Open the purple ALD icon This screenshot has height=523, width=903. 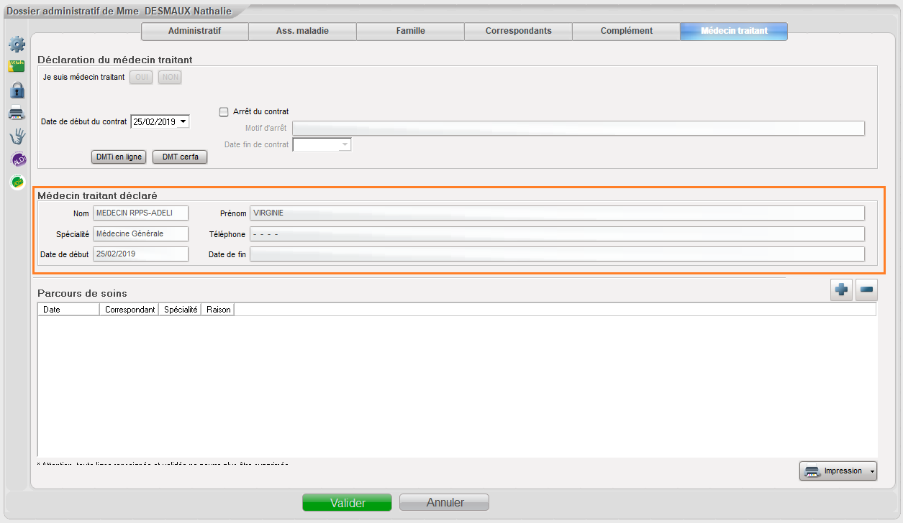pyautogui.click(x=18, y=159)
